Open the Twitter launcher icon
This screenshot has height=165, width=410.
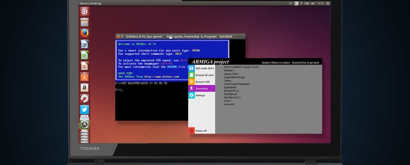(84, 110)
